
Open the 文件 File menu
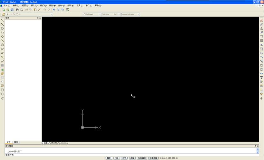click(x=7, y=5)
